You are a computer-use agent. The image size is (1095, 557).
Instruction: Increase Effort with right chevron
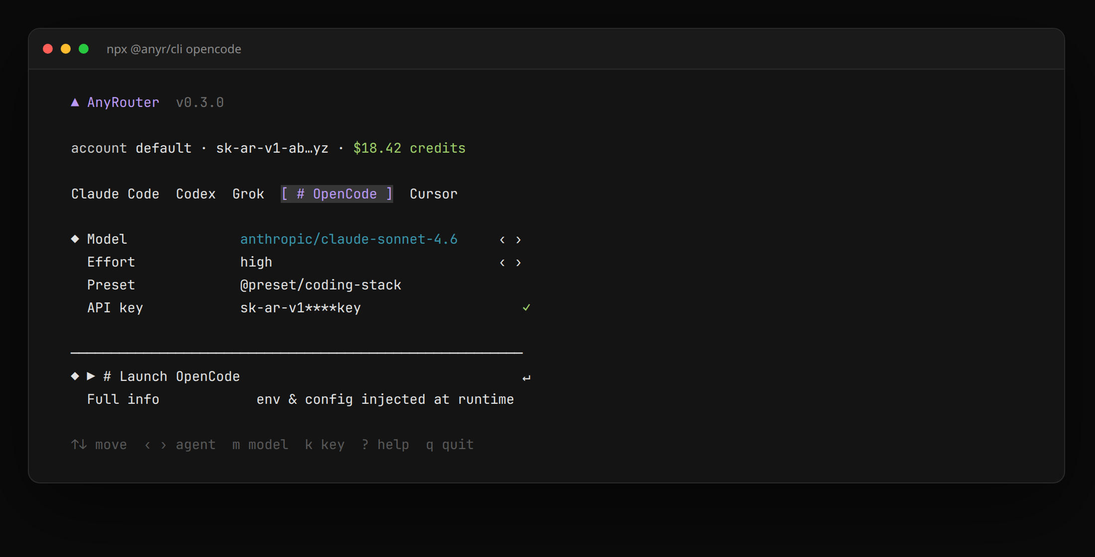pyautogui.click(x=519, y=263)
